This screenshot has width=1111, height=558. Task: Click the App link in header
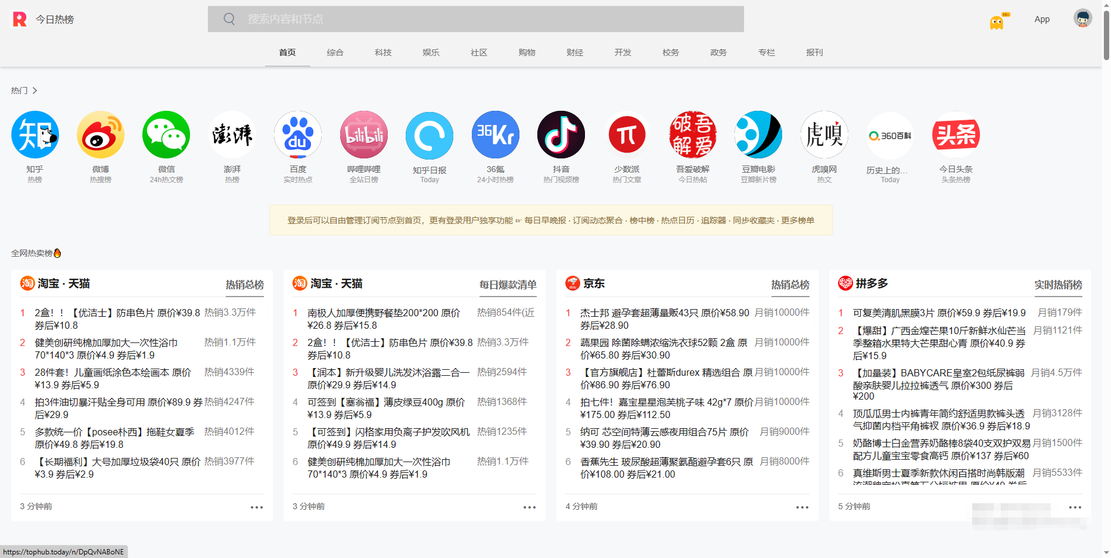[x=1042, y=19]
